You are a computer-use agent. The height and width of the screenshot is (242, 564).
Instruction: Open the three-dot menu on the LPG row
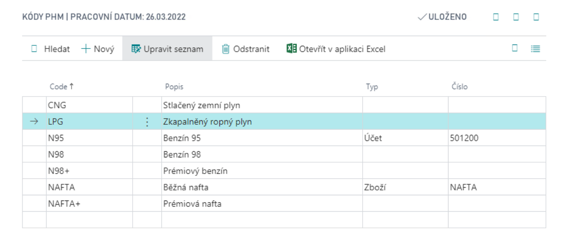(147, 122)
